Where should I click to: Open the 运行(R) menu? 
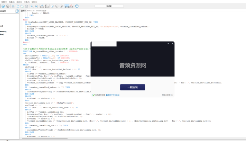pyautogui.click(x=19, y=2)
